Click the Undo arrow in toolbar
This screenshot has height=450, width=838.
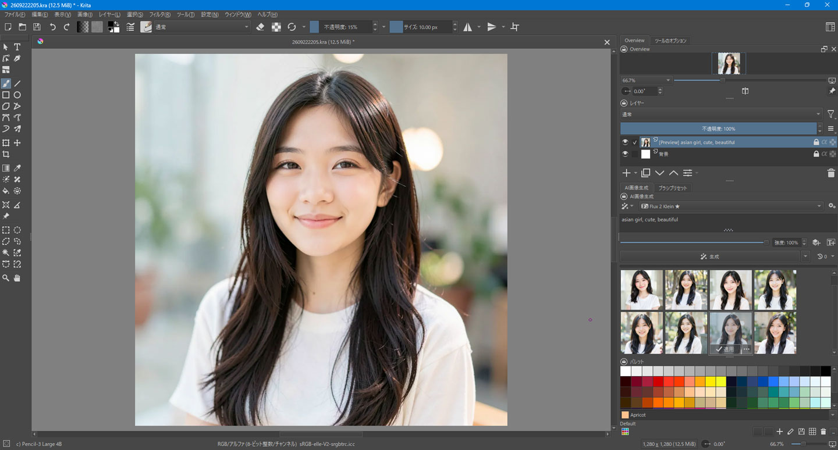click(x=53, y=27)
